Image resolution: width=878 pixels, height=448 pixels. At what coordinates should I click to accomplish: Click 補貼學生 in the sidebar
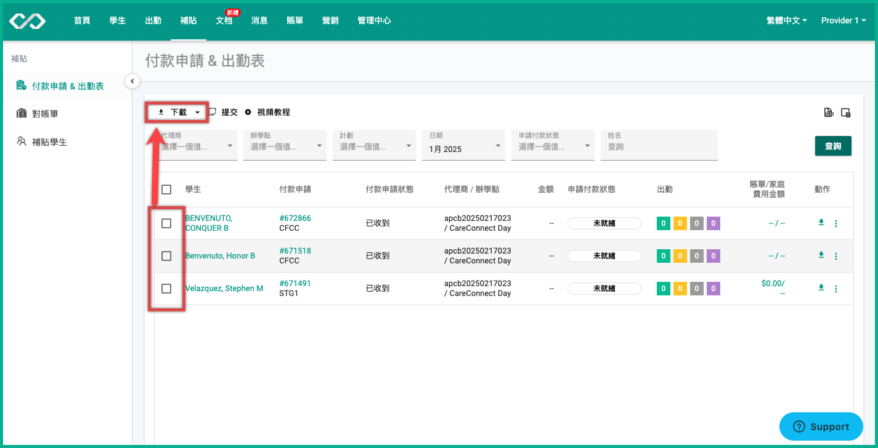point(49,142)
